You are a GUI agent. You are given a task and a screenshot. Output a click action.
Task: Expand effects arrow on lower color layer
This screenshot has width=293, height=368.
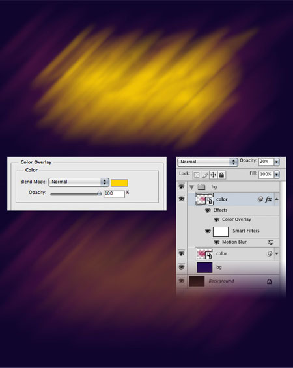[277, 254]
